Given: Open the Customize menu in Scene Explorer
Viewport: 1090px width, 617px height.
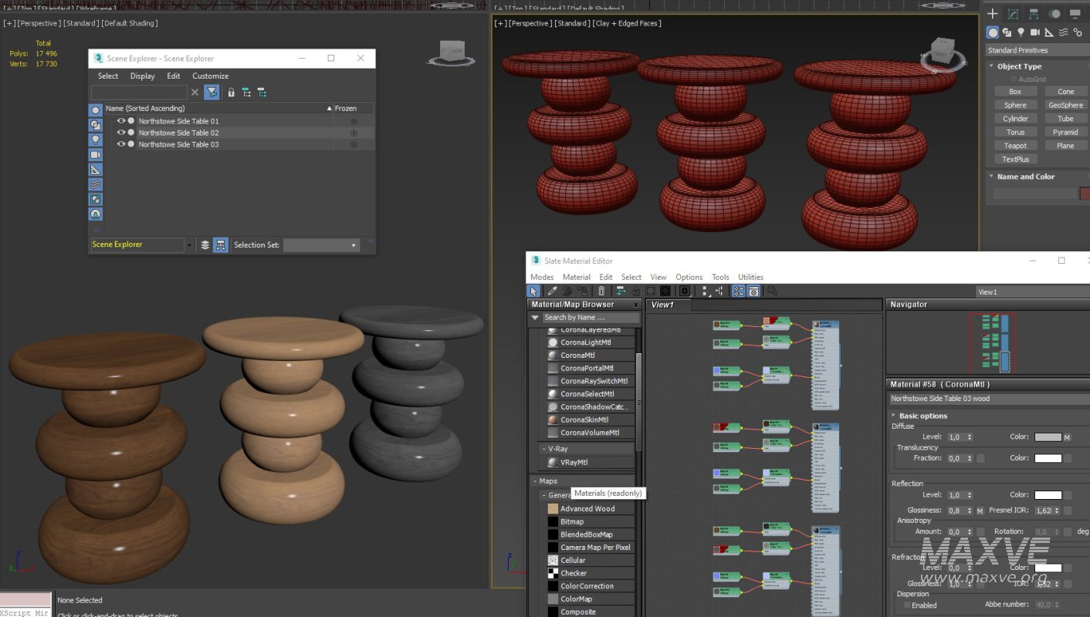Looking at the screenshot, I should tap(210, 76).
